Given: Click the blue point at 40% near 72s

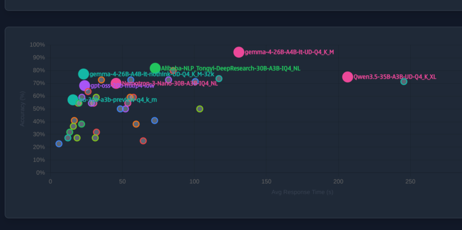Looking at the screenshot, I should coord(154,121).
